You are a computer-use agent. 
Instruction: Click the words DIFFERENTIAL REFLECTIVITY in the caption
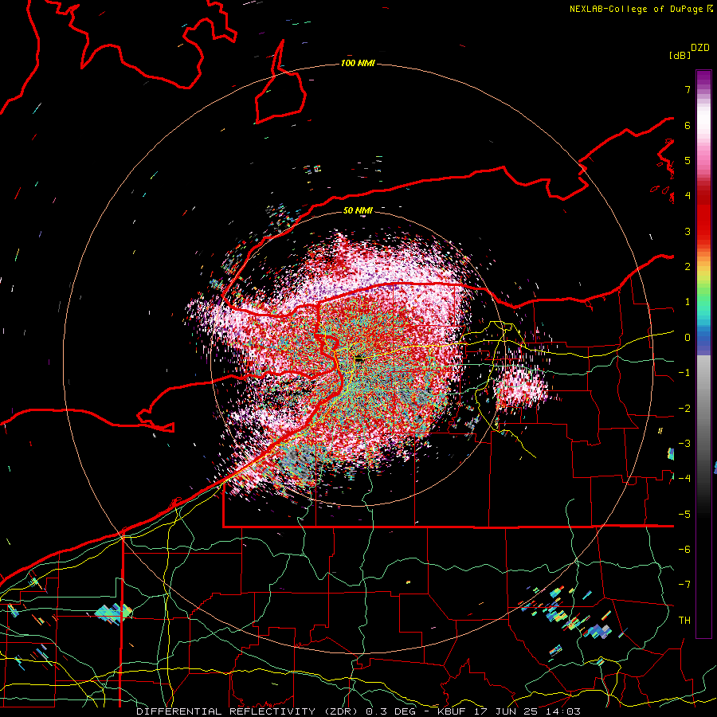[226, 711]
